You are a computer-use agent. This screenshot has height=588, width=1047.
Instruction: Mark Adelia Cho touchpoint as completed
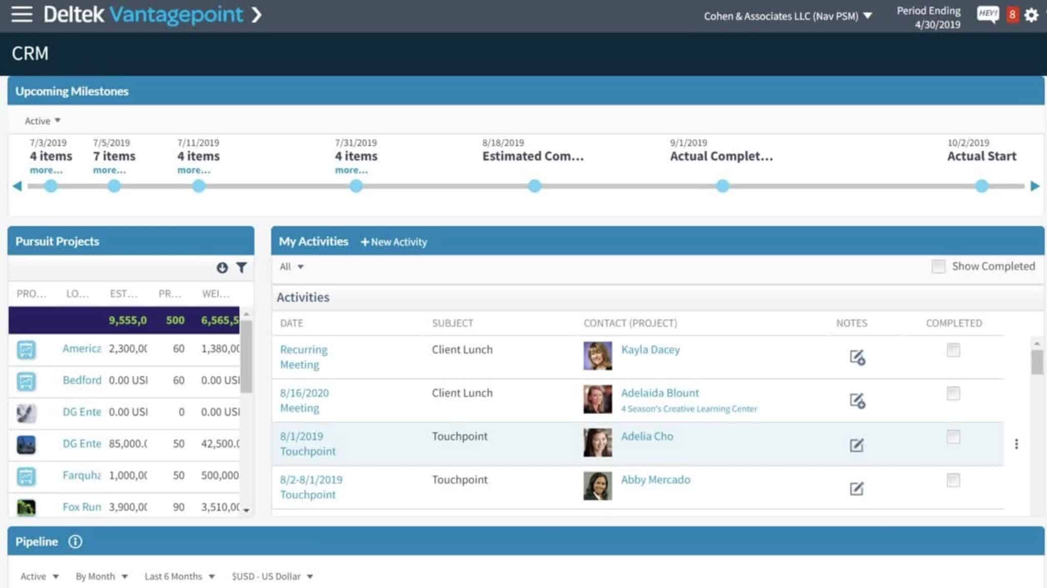953,437
